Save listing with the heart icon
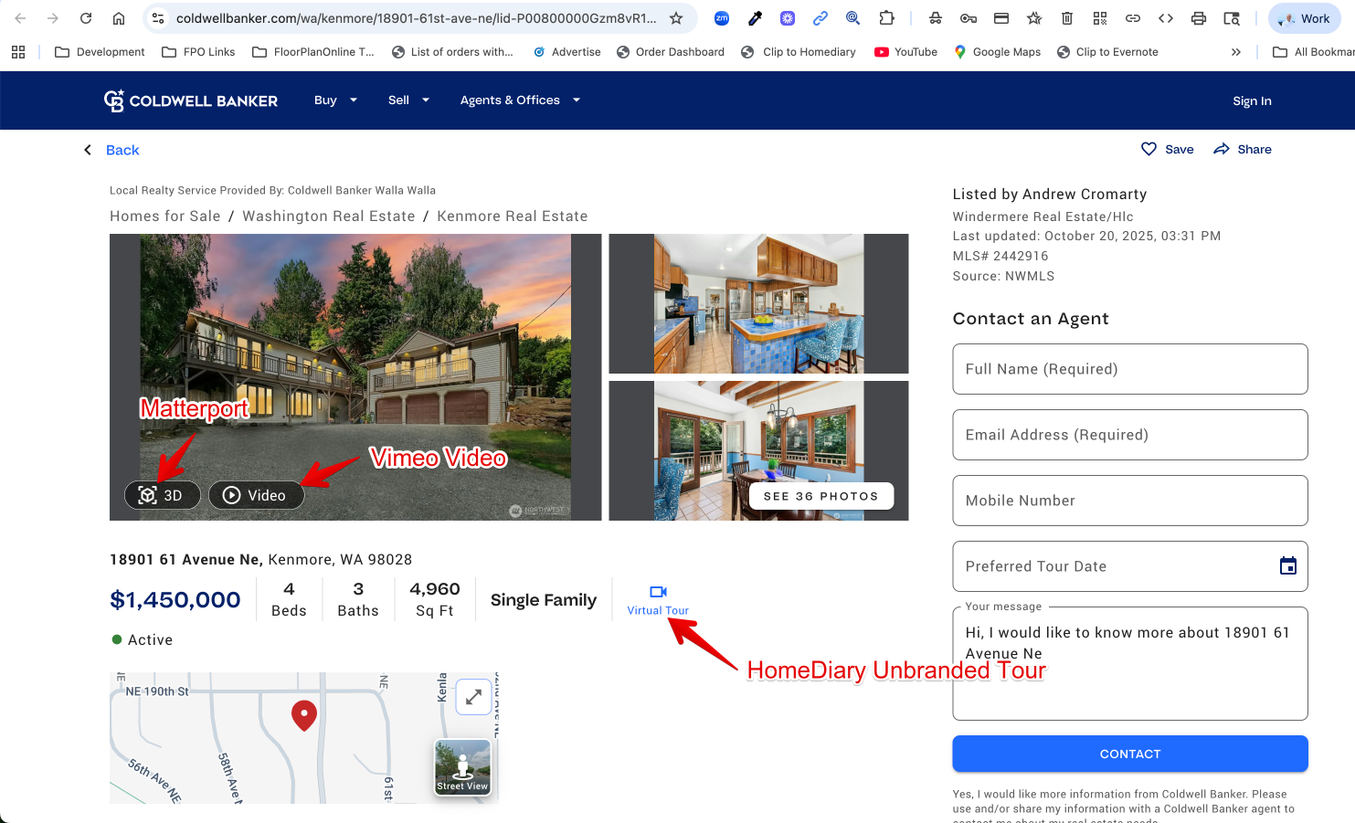The image size is (1355, 823). coord(1149,149)
